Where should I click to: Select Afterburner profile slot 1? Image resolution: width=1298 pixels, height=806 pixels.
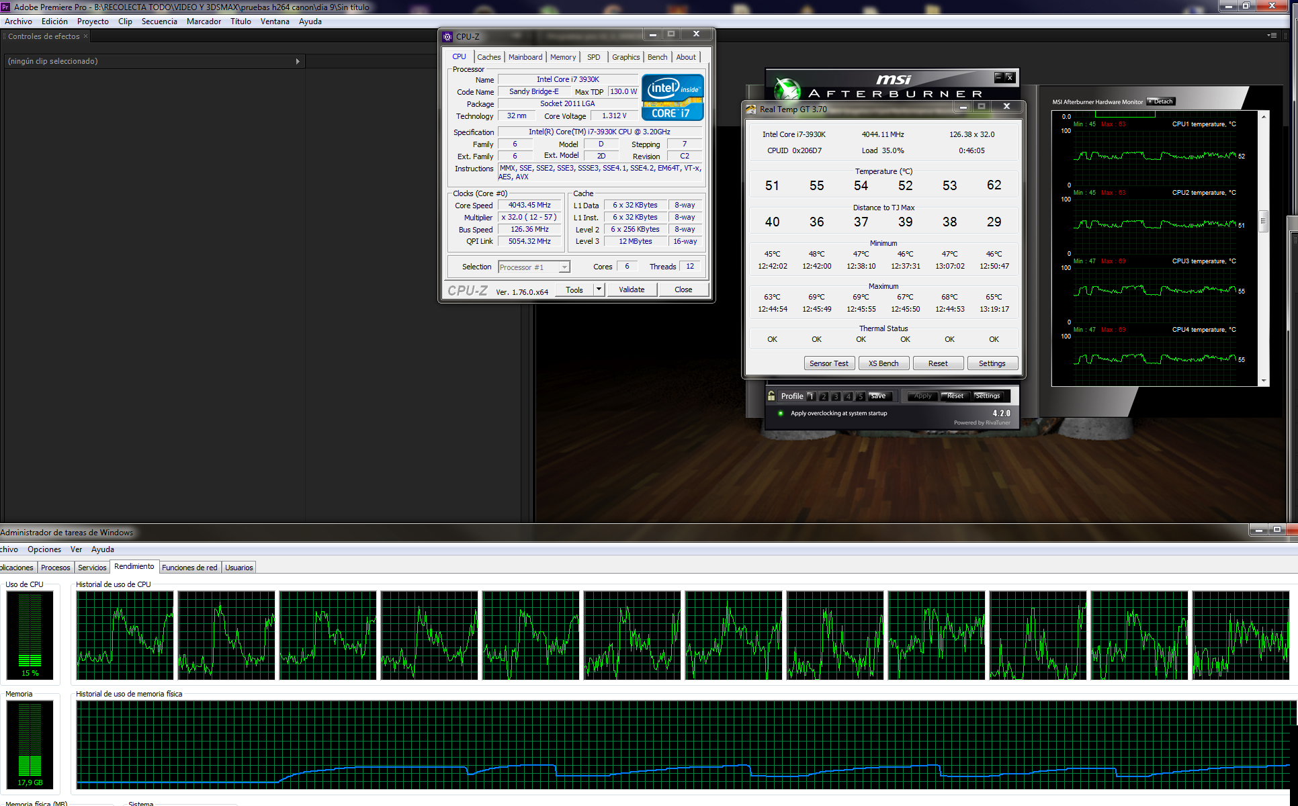click(811, 396)
